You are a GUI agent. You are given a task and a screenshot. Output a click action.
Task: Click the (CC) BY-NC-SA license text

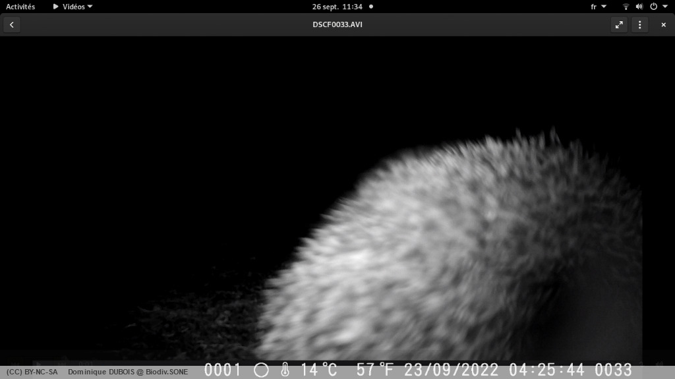click(32, 372)
